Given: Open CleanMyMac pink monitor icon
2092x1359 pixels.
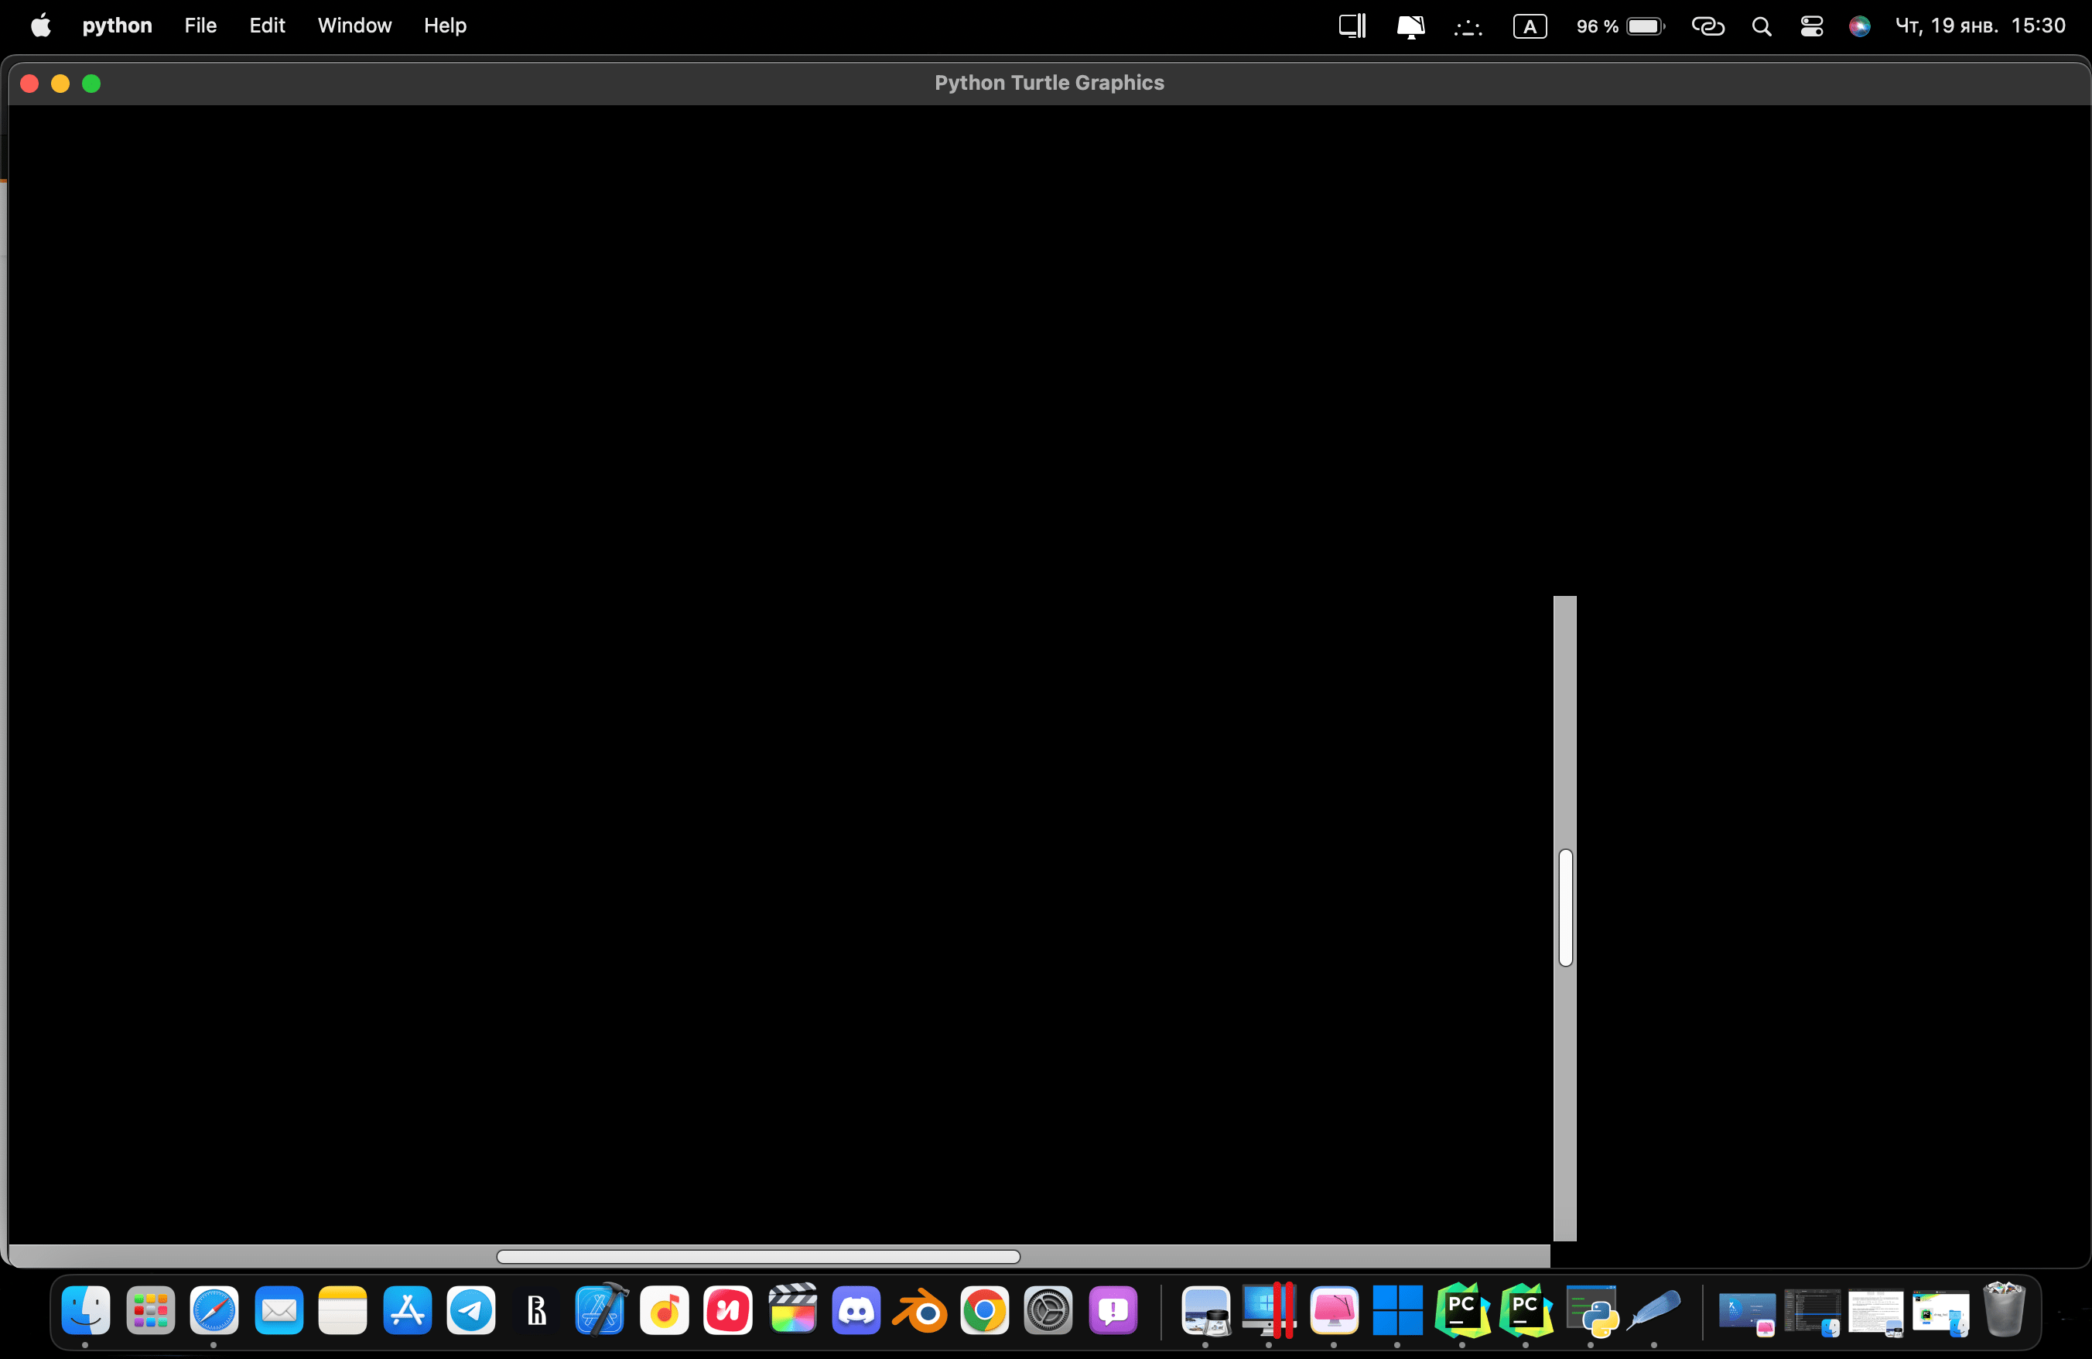Looking at the screenshot, I should click(1335, 1311).
